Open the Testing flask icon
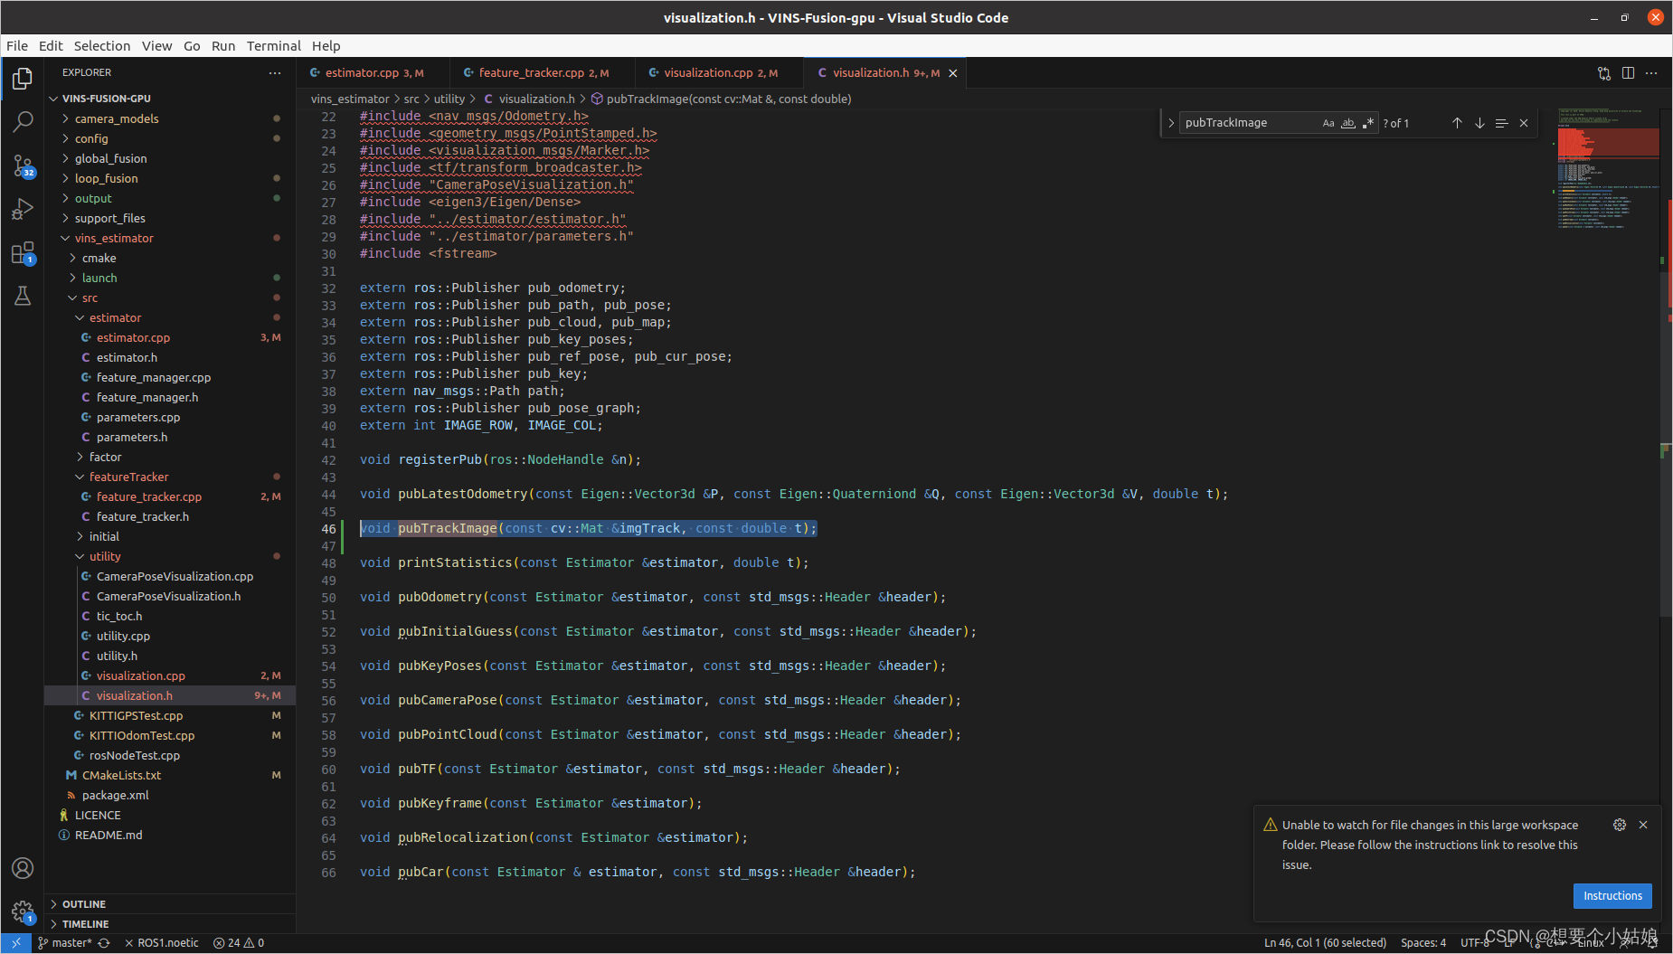This screenshot has height=954, width=1673. 23,296
